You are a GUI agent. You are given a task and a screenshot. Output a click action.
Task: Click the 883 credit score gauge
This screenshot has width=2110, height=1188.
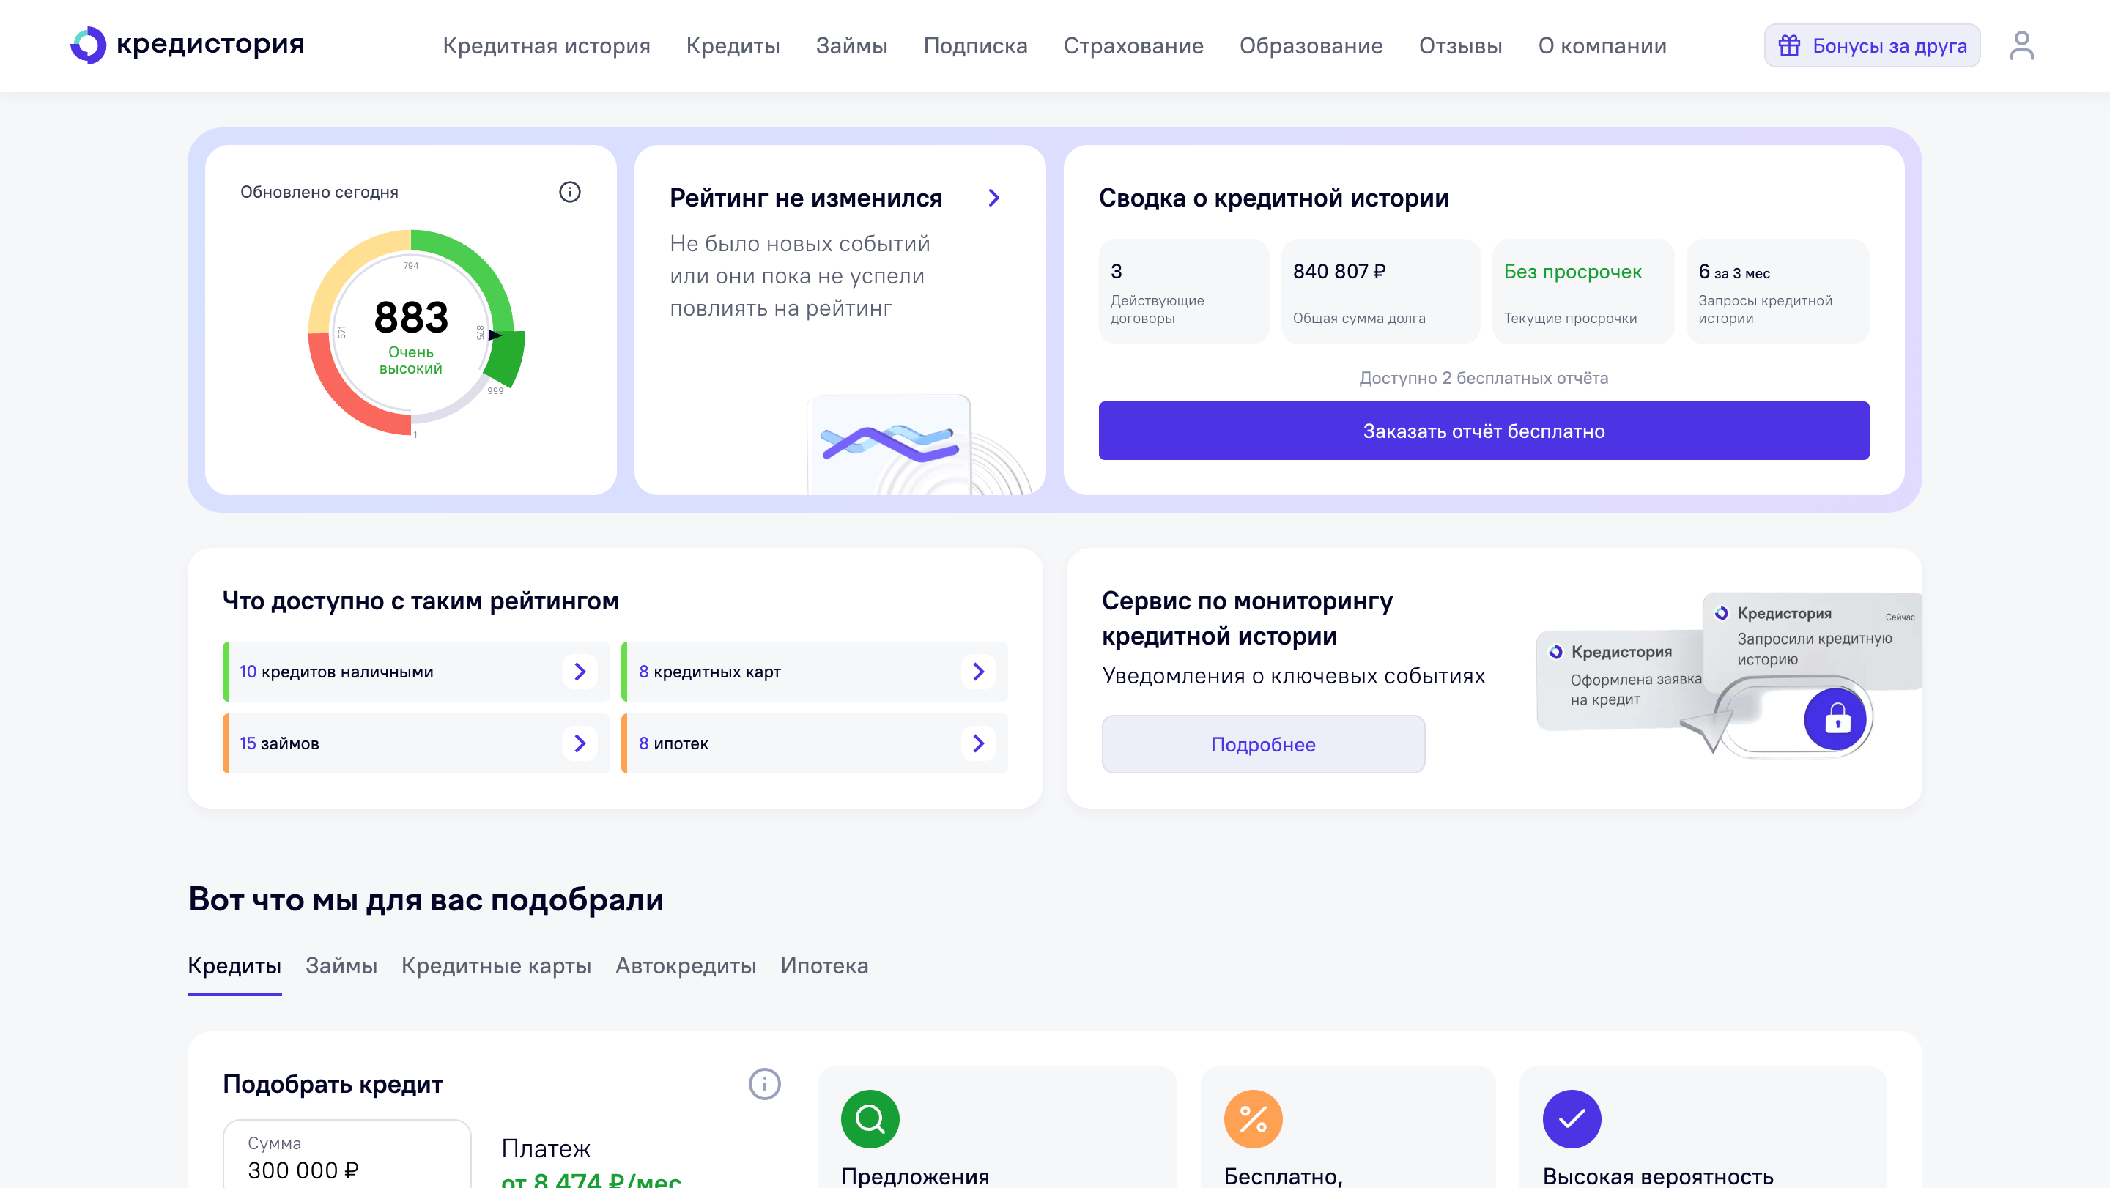pyautogui.click(x=415, y=332)
